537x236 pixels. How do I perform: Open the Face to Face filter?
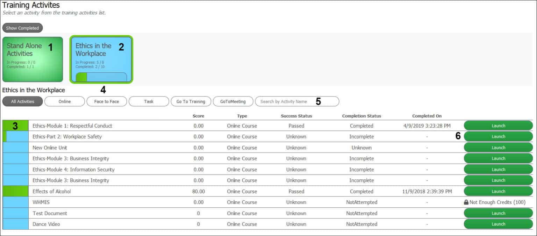[x=107, y=101]
